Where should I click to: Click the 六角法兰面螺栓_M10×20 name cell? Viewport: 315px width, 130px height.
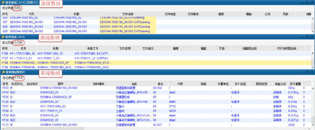(132, 92)
